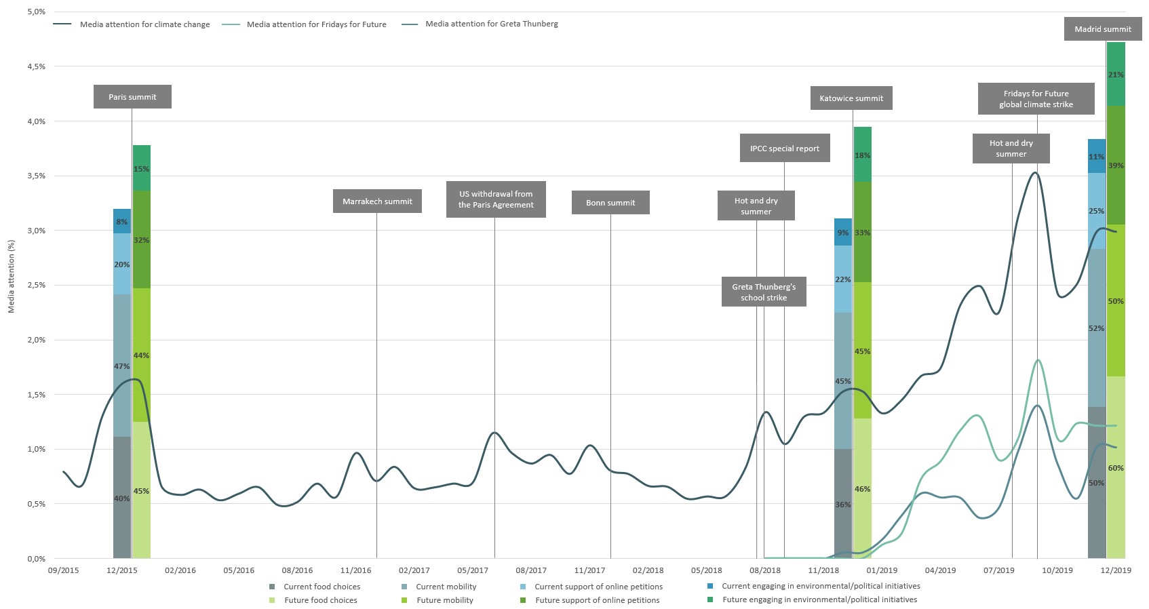Click the Current engaging in environmental/political initiatives swatch
This screenshot has height=609, width=1149.
coord(710,586)
